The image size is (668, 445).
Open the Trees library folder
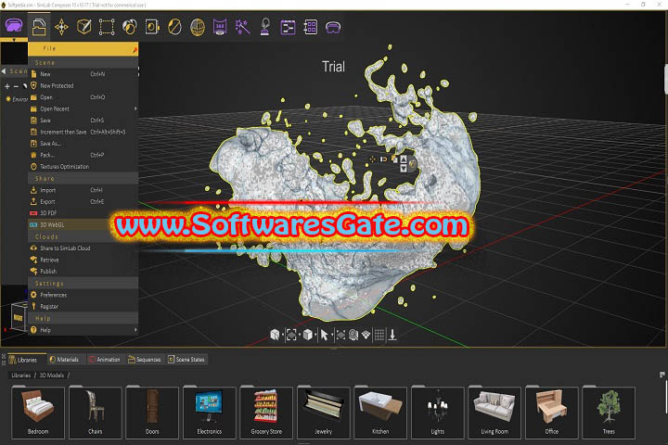609,413
